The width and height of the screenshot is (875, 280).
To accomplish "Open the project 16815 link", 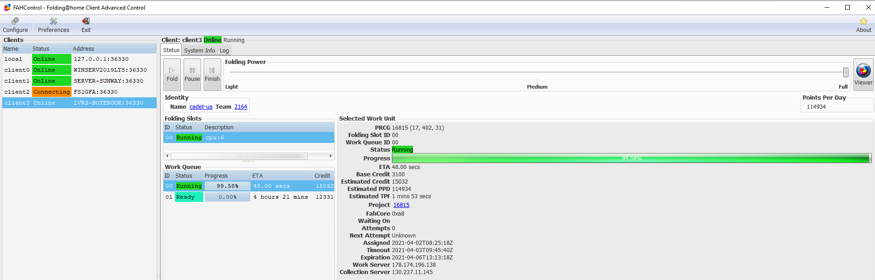I will click(401, 205).
